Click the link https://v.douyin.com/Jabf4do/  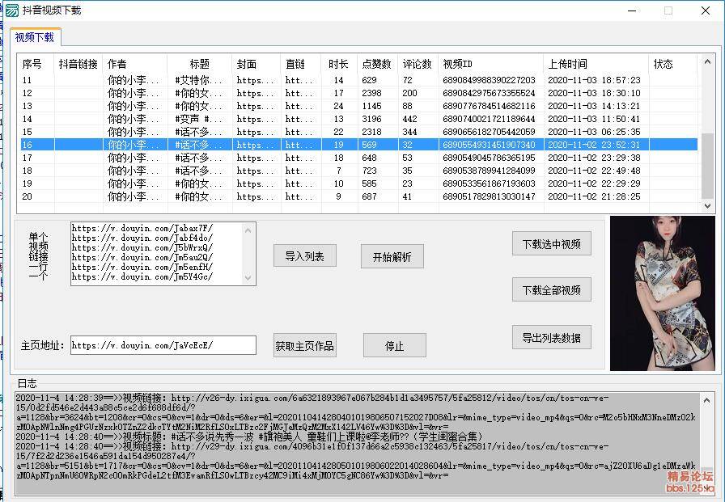coord(142,238)
